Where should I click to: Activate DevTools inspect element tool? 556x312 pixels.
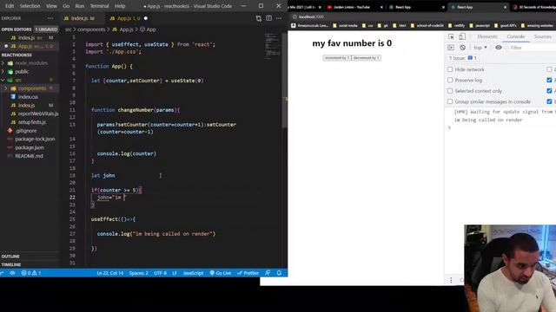tap(451, 36)
